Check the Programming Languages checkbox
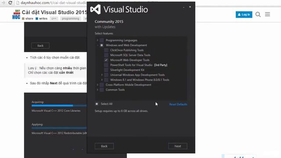Screen dimensions: 281x158 [x=101, y=40]
